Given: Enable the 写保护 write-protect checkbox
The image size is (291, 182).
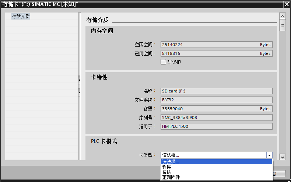Looking at the screenshot, I should [x=163, y=62].
